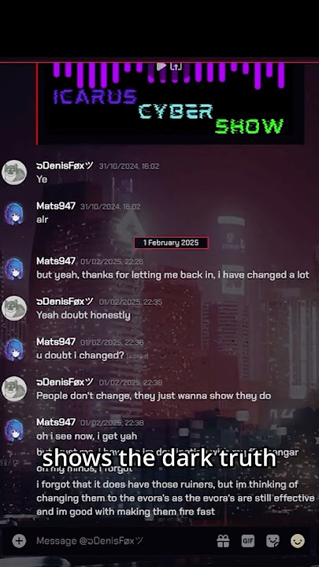Open the emoji picker smiley
The width and height of the screenshot is (319, 567).
point(298,541)
